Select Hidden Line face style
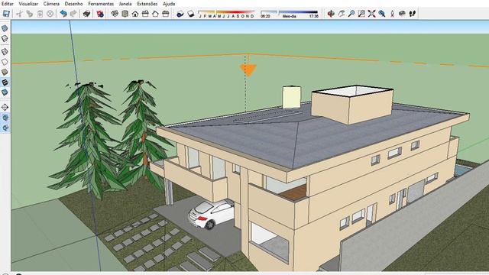 (x=5, y=62)
